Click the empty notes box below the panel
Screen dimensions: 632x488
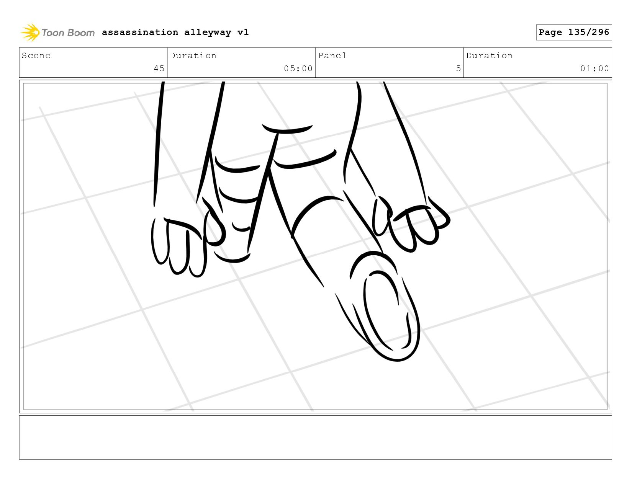click(315, 437)
